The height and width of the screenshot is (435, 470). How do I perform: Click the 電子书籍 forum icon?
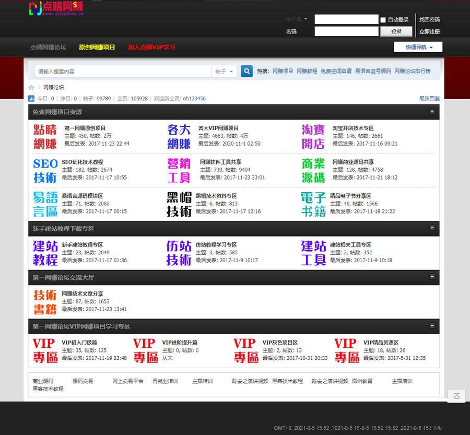[x=313, y=204]
